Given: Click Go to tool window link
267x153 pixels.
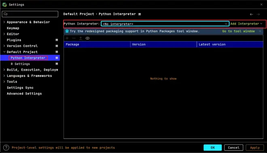Looking at the screenshot, I should click(x=238, y=31).
